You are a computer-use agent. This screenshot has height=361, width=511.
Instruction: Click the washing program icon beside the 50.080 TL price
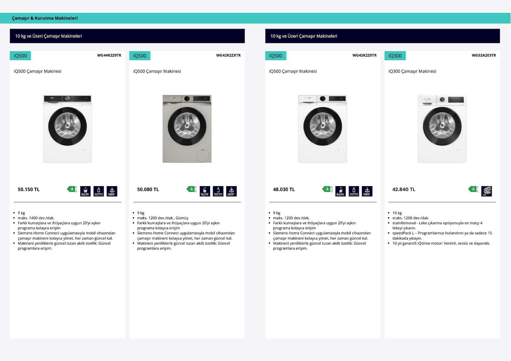point(205,191)
